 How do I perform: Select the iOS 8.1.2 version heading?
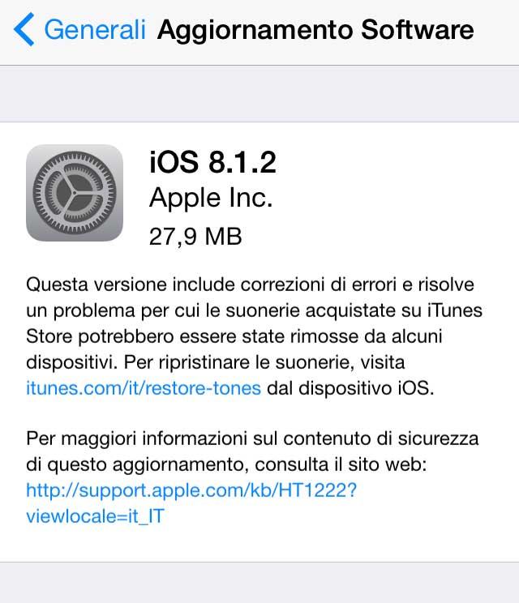pos(212,162)
